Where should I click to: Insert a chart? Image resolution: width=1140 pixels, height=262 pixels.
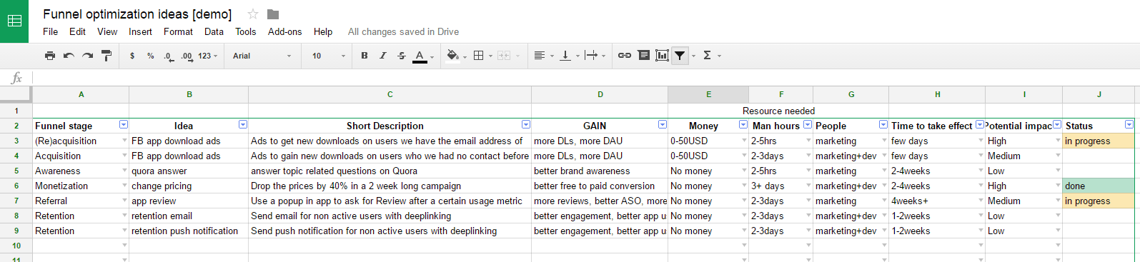pos(662,56)
